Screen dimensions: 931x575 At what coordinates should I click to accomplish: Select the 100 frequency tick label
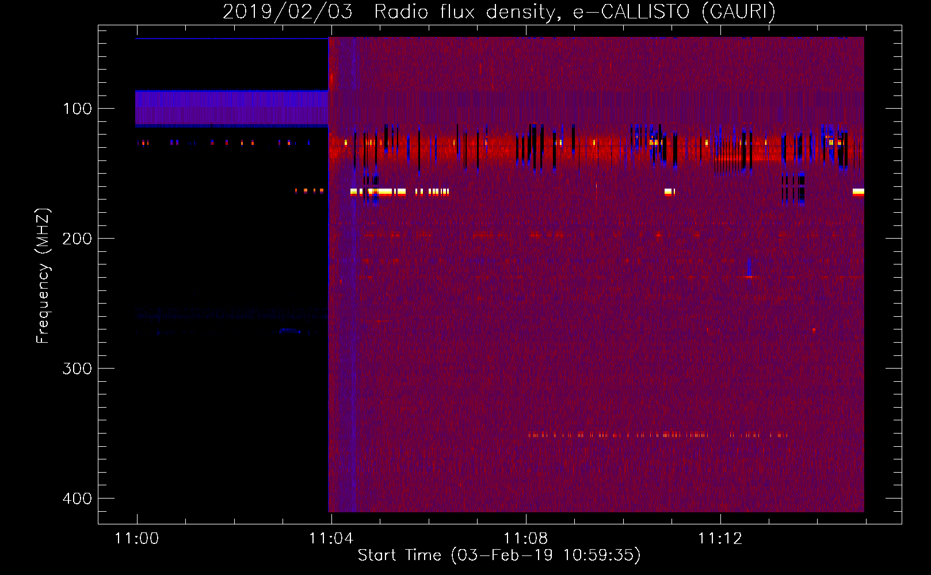[78, 109]
